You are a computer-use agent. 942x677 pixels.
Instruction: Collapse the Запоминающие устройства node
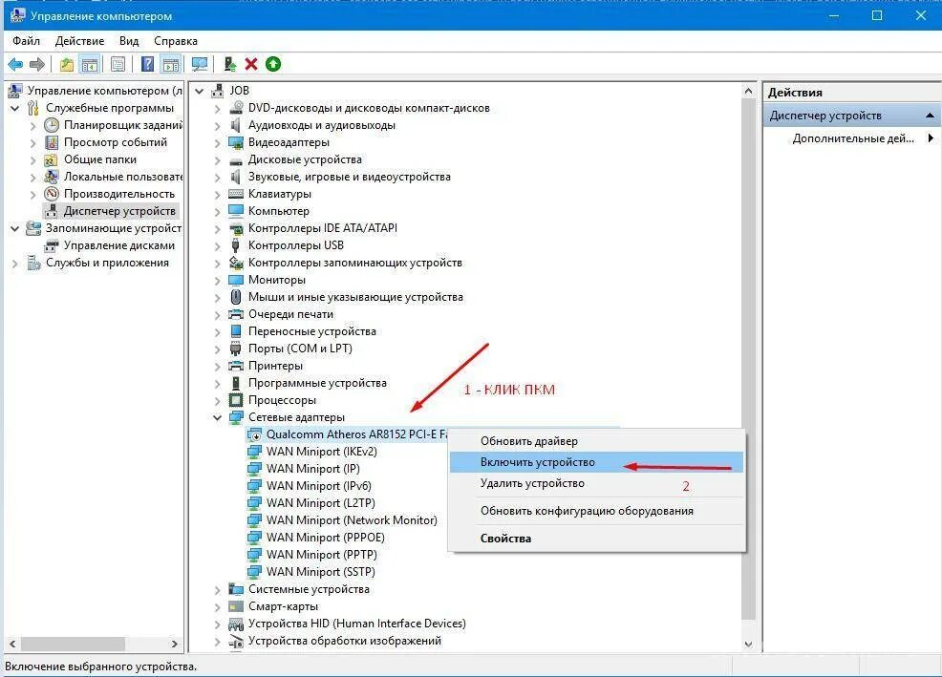tap(15, 229)
